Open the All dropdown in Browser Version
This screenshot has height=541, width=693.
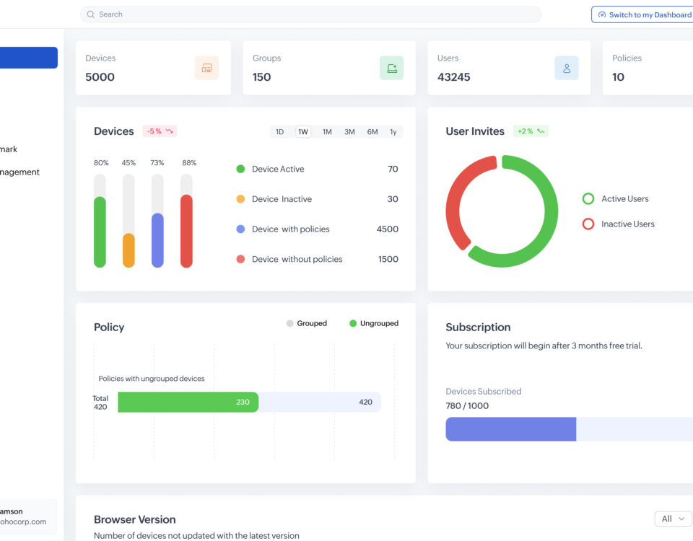(672, 519)
